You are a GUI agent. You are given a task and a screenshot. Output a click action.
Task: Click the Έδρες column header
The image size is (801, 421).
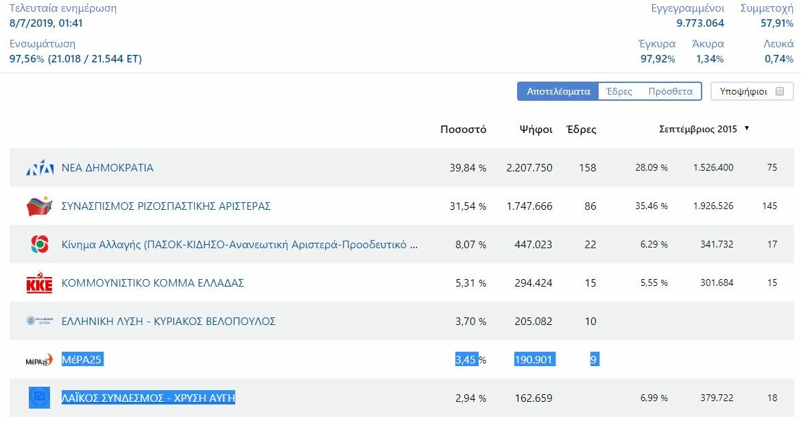coord(582,130)
